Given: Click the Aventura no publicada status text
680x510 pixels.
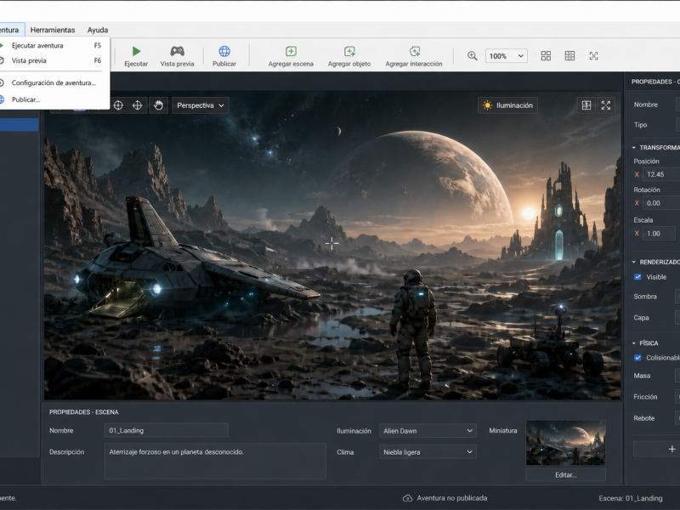Looking at the screenshot, I should tap(452, 498).
